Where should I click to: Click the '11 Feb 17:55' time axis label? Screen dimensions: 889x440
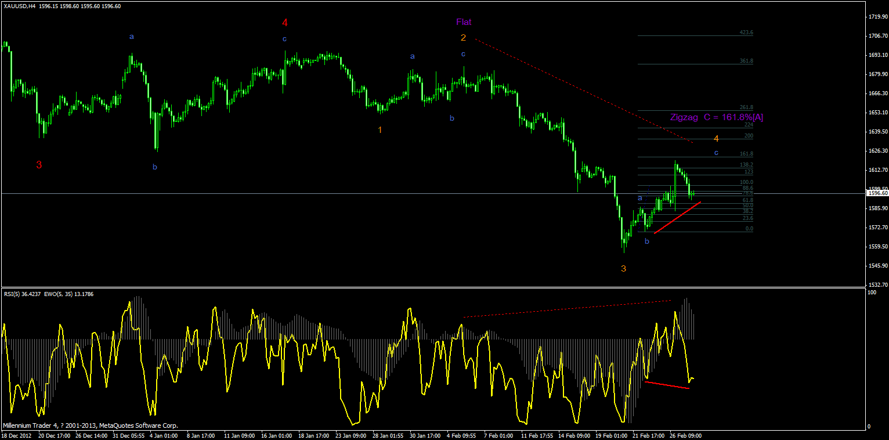click(x=537, y=435)
